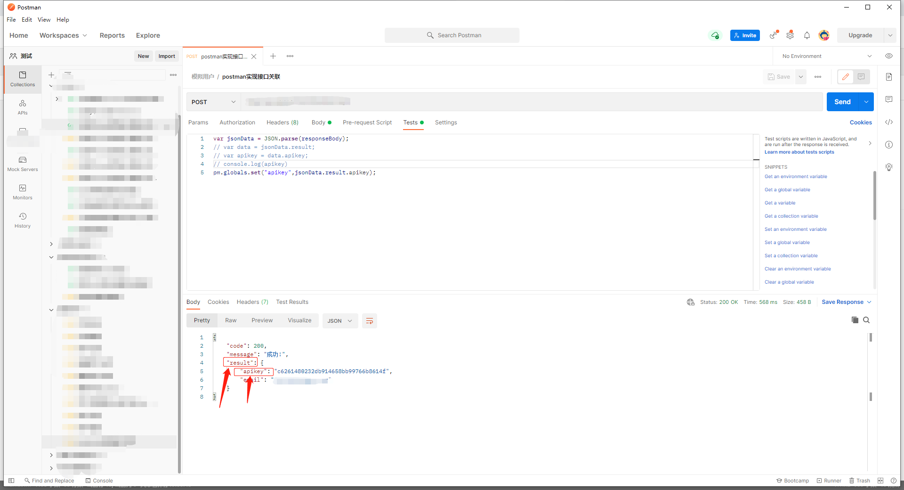
Task: Click the network globe icon near Status
Action: (x=691, y=302)
